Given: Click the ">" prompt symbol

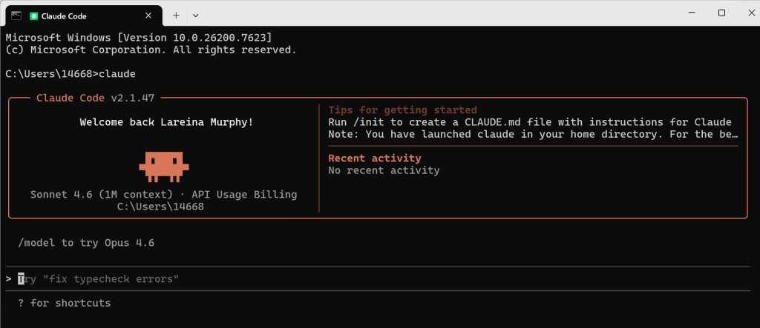Looking at the screenshot, I should 8,279.
